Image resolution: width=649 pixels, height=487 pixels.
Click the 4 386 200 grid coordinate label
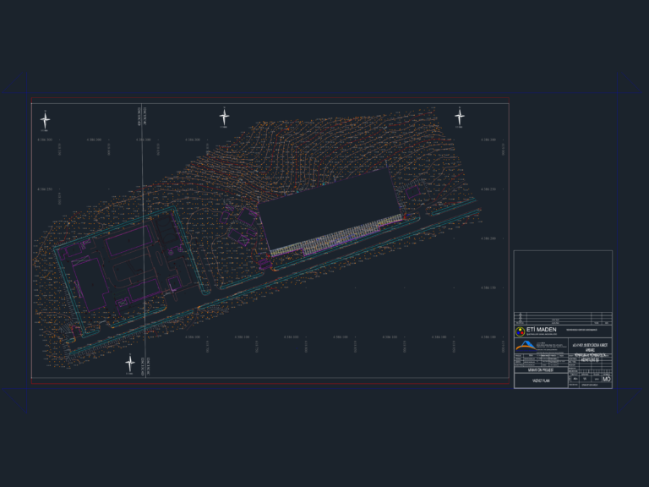tap(488, 238)
